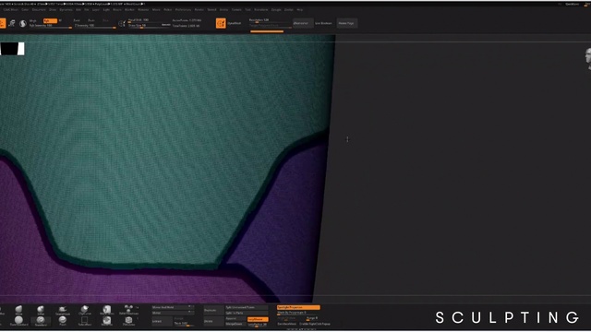Toggle the highlighted LazyMouse button
The width and height of the screenshot is (591, 332).
pos(258,319)
